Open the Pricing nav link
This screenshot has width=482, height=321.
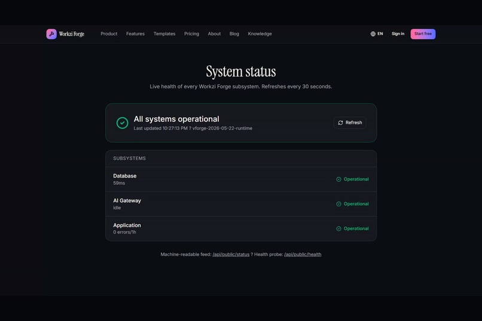point(191,34)
